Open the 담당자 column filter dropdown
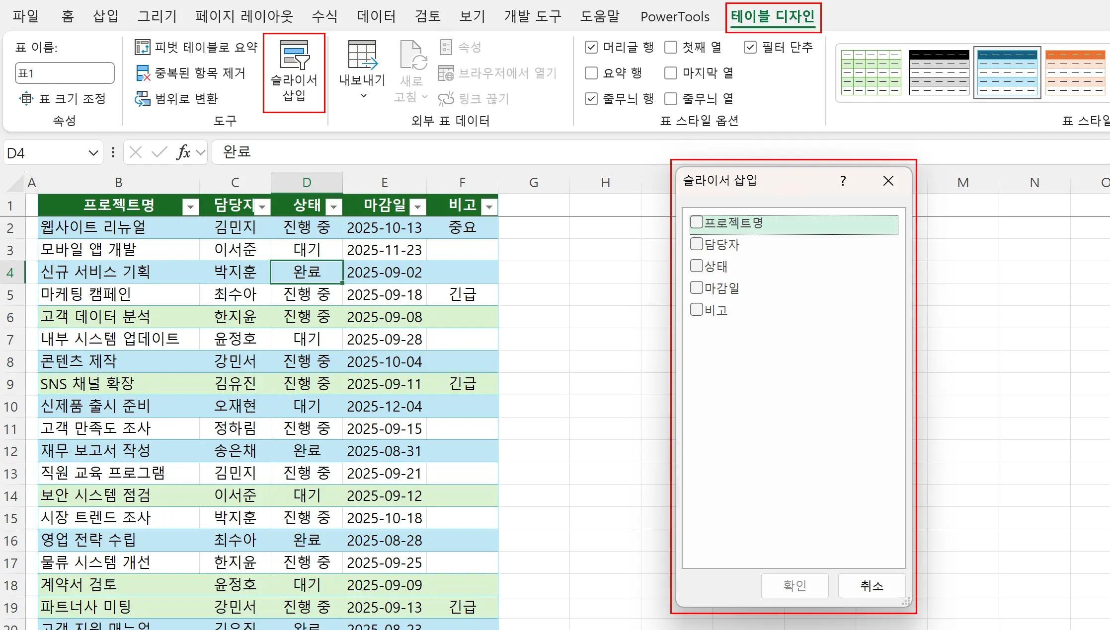This screenshot has height=630, width=1110. 262,207
